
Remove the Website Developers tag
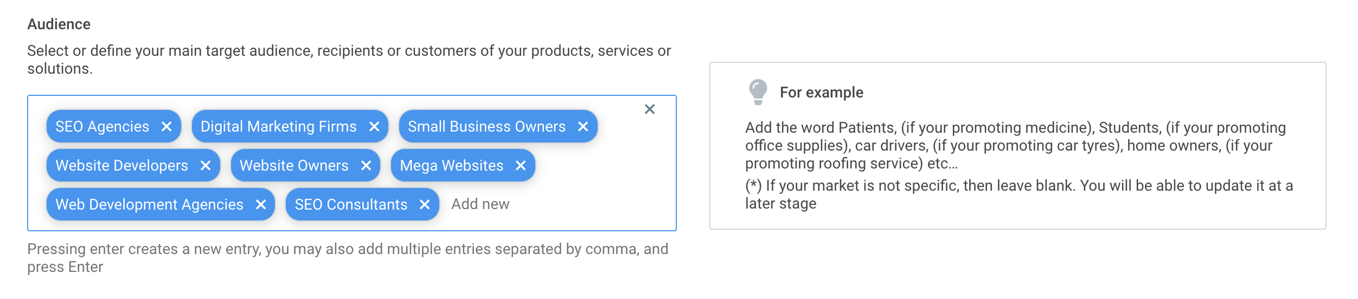(206, 166)
